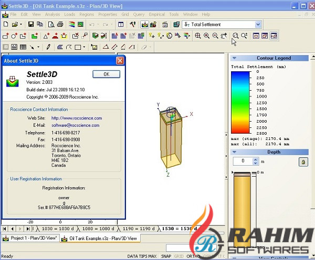This screenshot has height=260, width=315.
Task: Add a circular load from the toolbar
Action: point(14,36)
